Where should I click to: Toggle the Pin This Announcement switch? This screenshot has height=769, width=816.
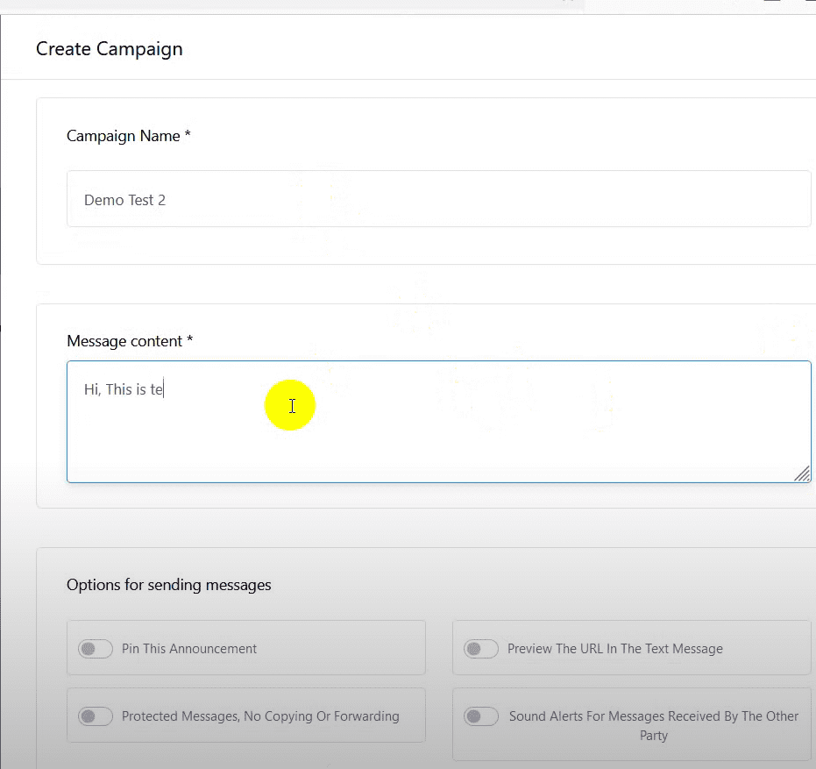(x=96, y=649)
